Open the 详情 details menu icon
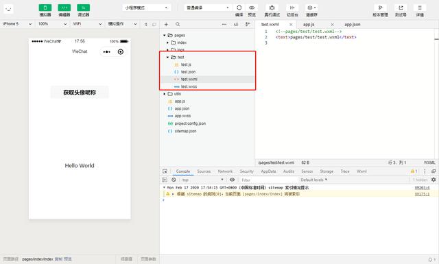This screenshot has width=439, height=264. (420, 8)
